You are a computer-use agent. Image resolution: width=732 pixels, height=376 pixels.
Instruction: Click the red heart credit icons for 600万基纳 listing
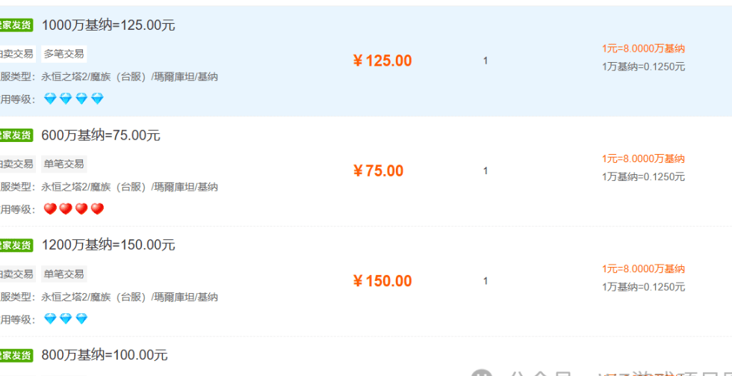74,209
